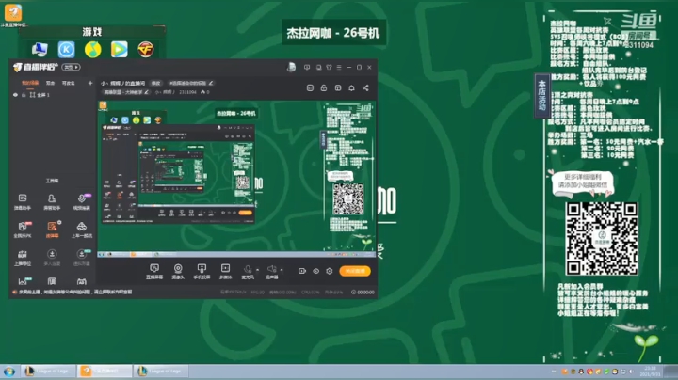Screen dimensions: 678x380
Task: Open settings gear next to start button
Action: (330, 271)
